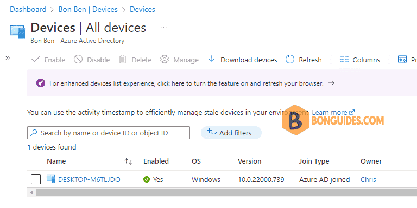Click the device icon for DESKTOP-M6TLJDO
This screenshot has height=208, width=417.
51,179
